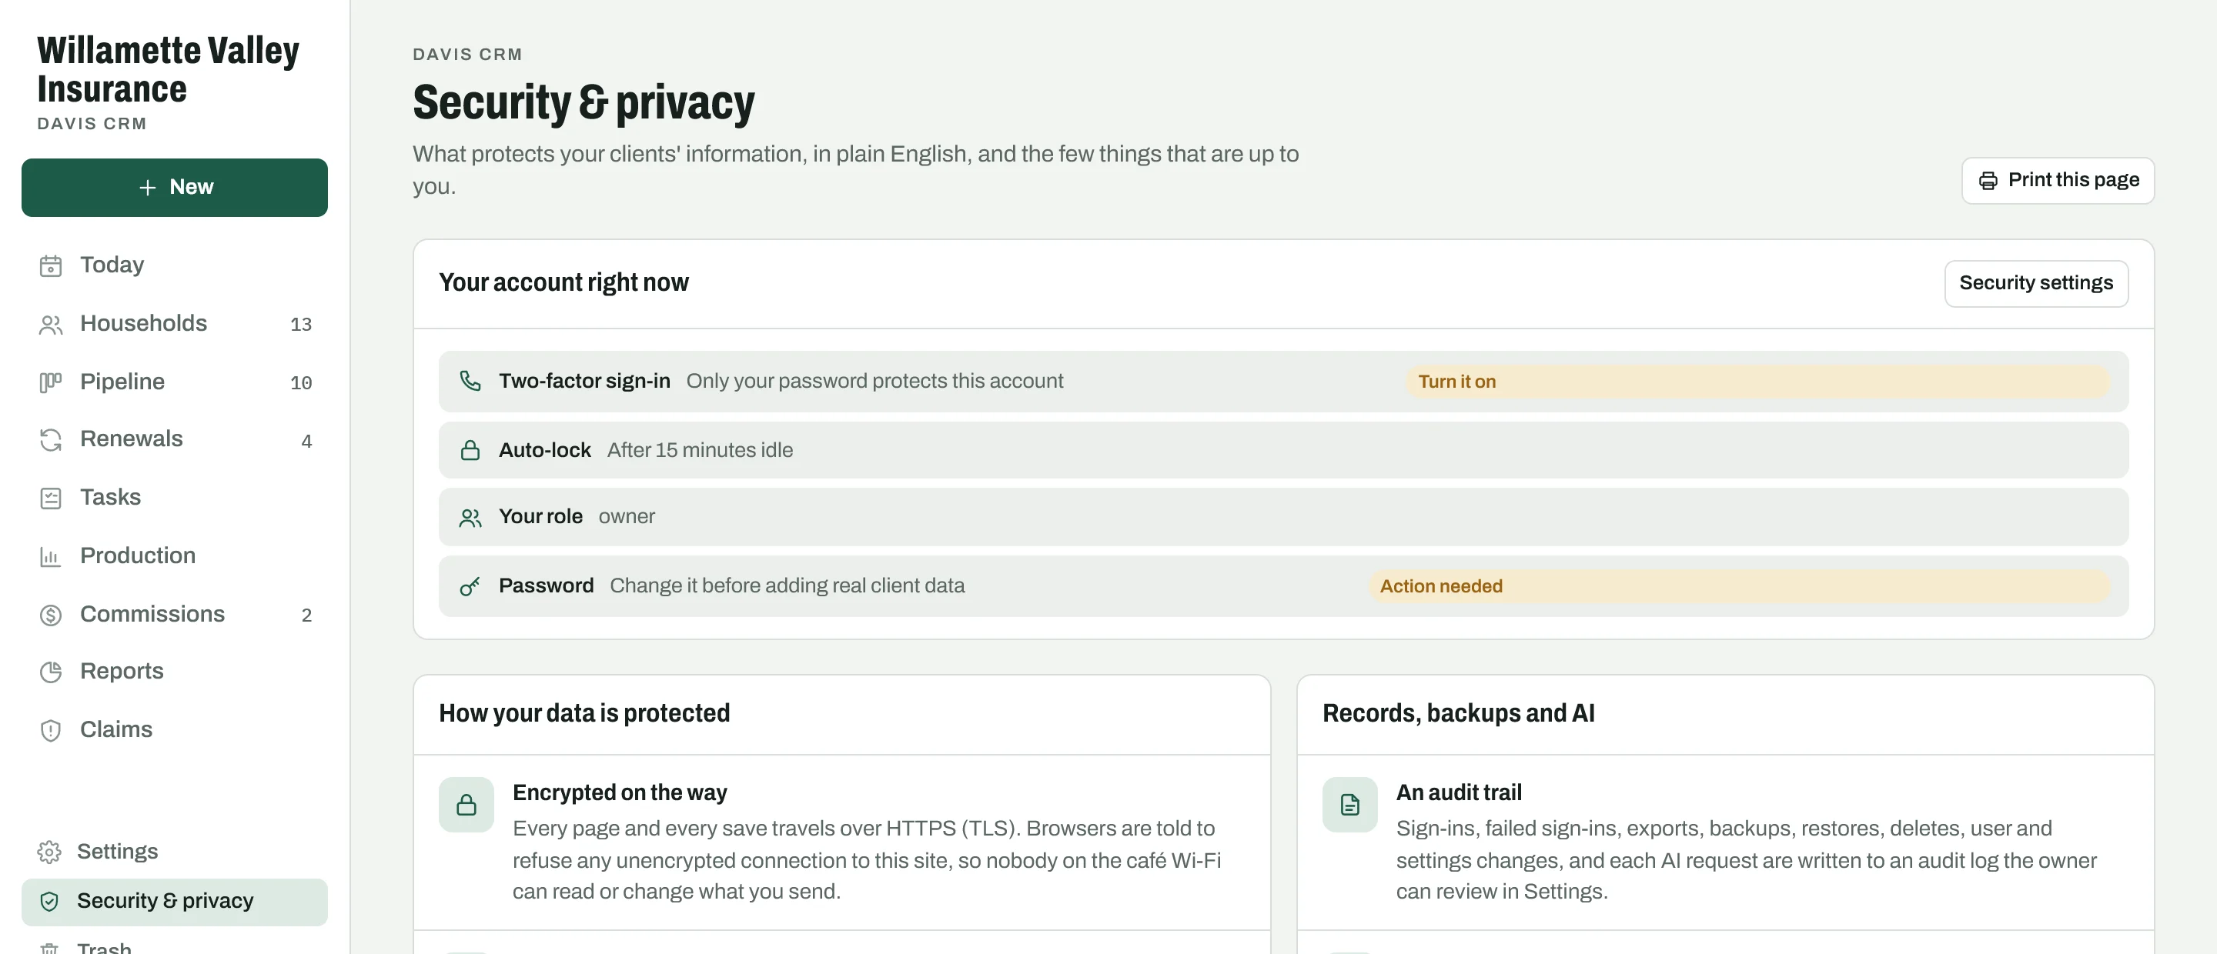Open the Households menu item

175,323
